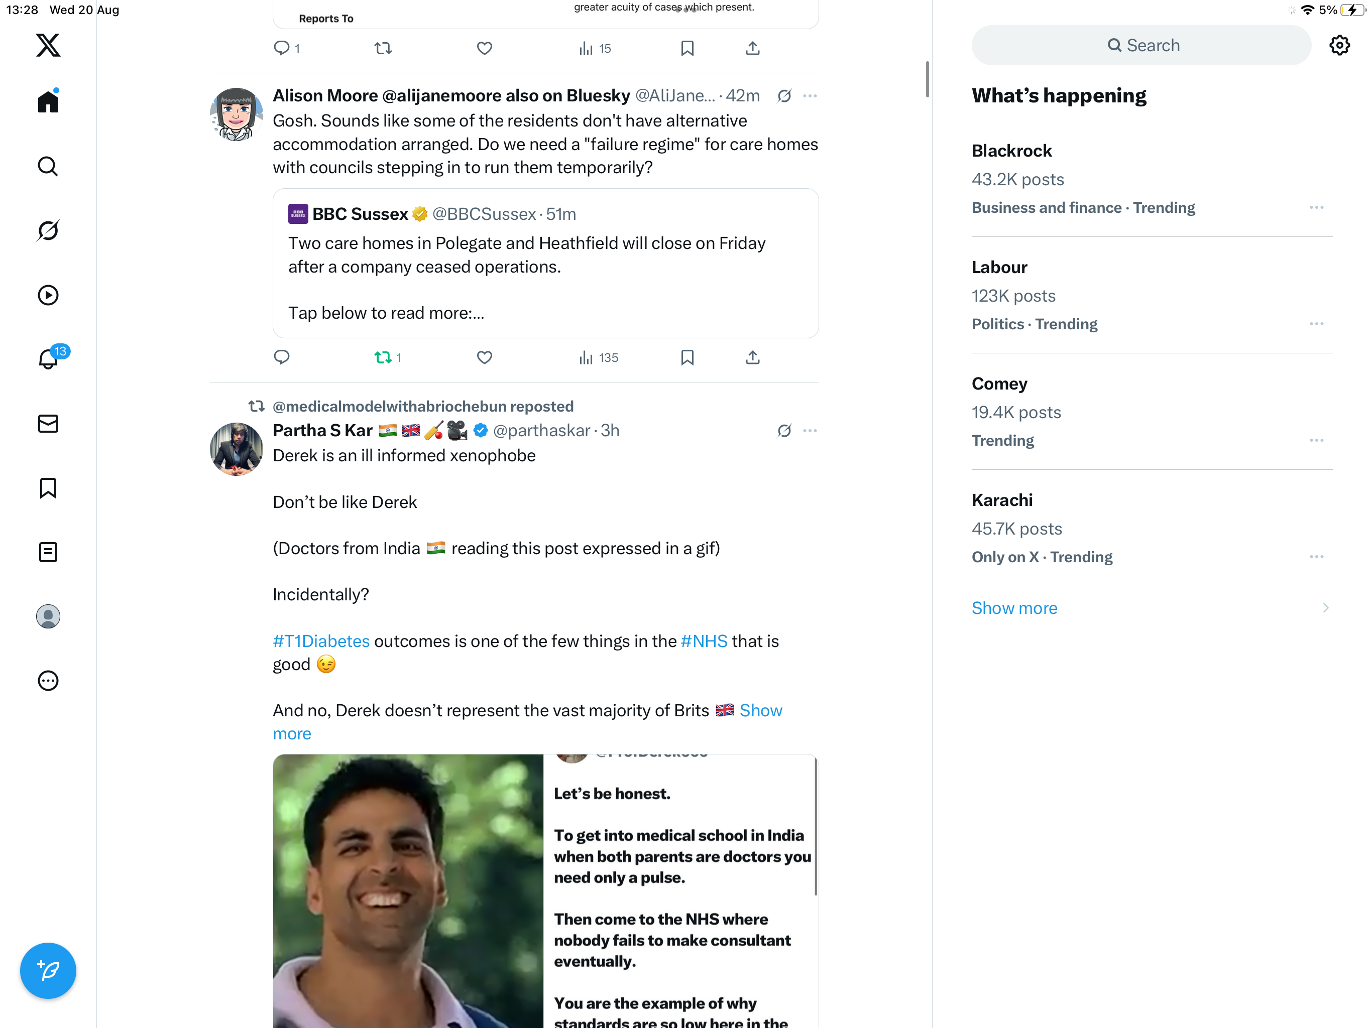Open video play icon in sidebar
This screenshot has width=1372, height=1028.
(x=48, y=295)
